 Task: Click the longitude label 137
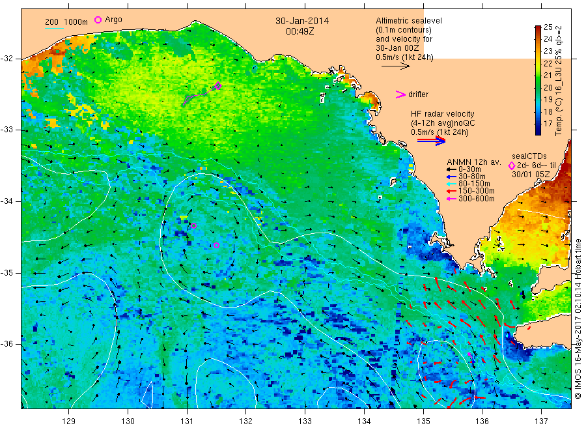click(541, 422)
